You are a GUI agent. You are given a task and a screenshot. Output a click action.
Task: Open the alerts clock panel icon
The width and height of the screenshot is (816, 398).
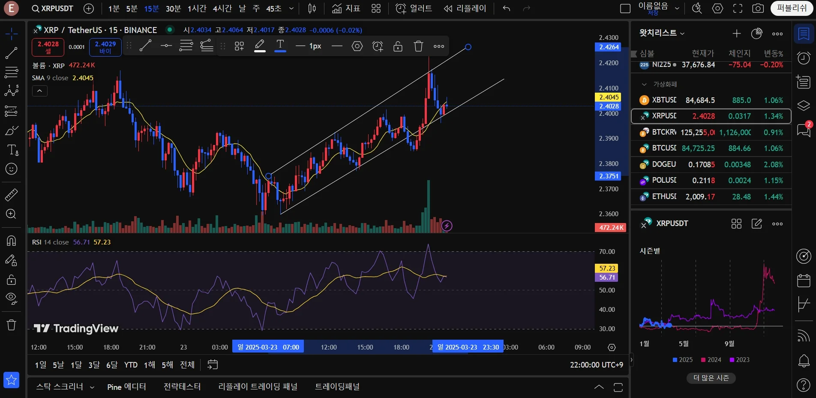coord(804,57)
